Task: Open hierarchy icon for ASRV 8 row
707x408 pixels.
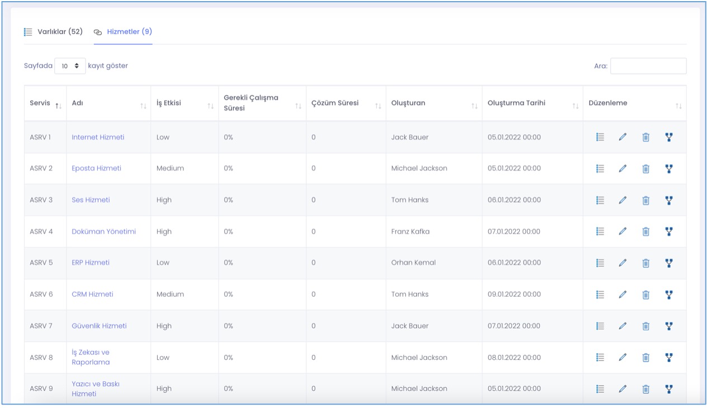Action: [668, 357]
